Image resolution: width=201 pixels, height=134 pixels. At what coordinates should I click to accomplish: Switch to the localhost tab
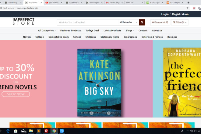click(x=74, y=2)
